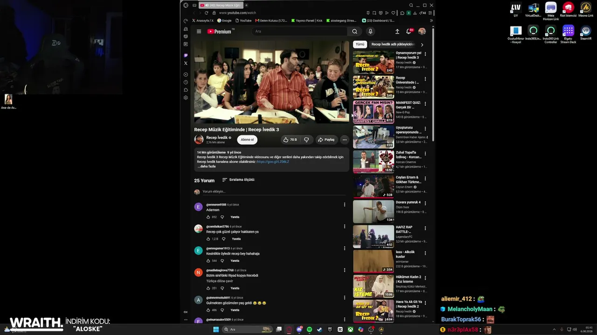Screen dimensions: 597x335
Task: Open the YouTube create/upload icon
Action: (x=397, y=32)
